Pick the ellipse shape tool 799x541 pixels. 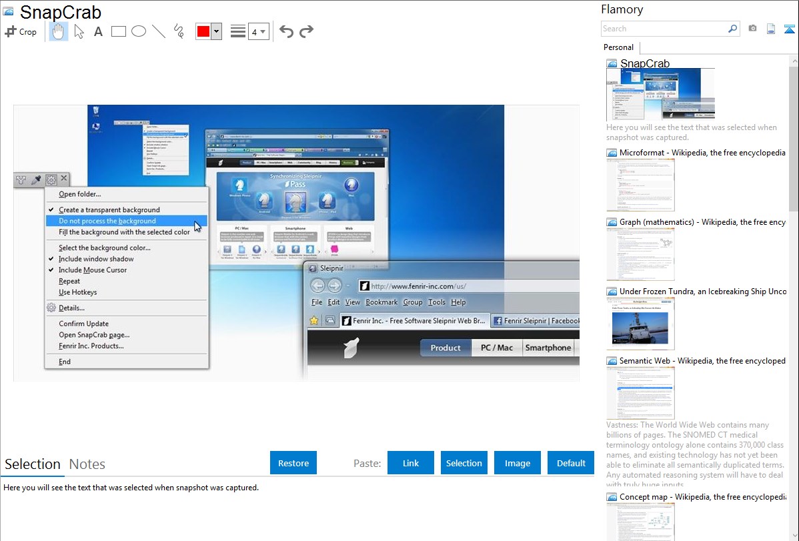pos(139,31)
